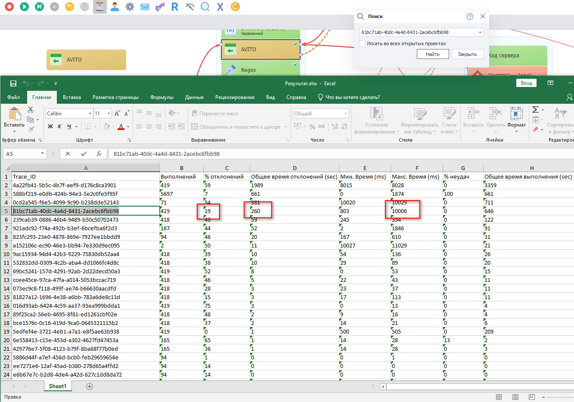The width and height of the screenshot is (574, 402).
Task: Click the AutoSum sigma icon
Action: click(x=535, y=110)
